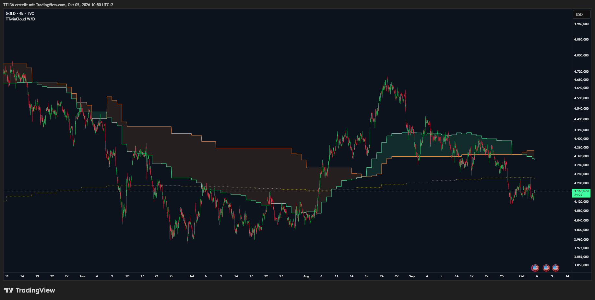Open the USD currency selector
595x300 pixels.
(581, 14)
